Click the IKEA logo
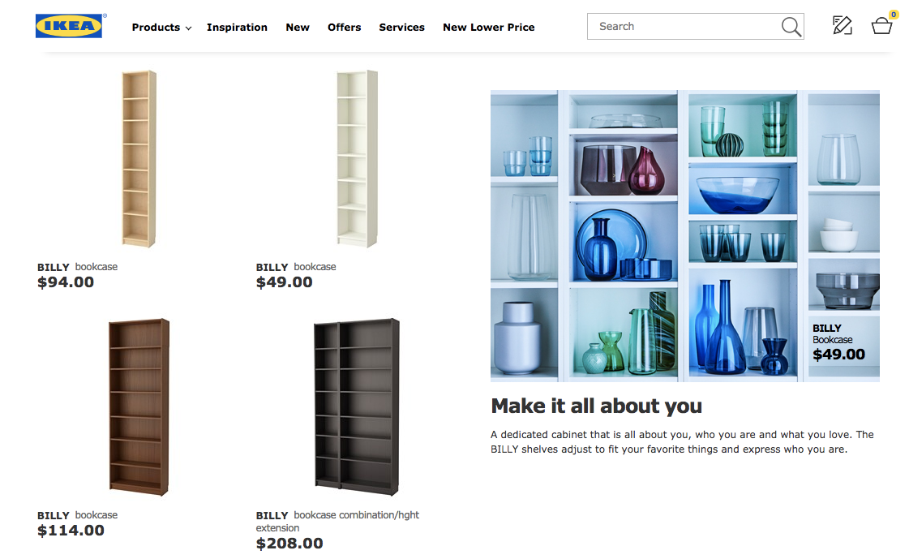Viewport: 909px width, 559px height. click(x=69, y=26)
